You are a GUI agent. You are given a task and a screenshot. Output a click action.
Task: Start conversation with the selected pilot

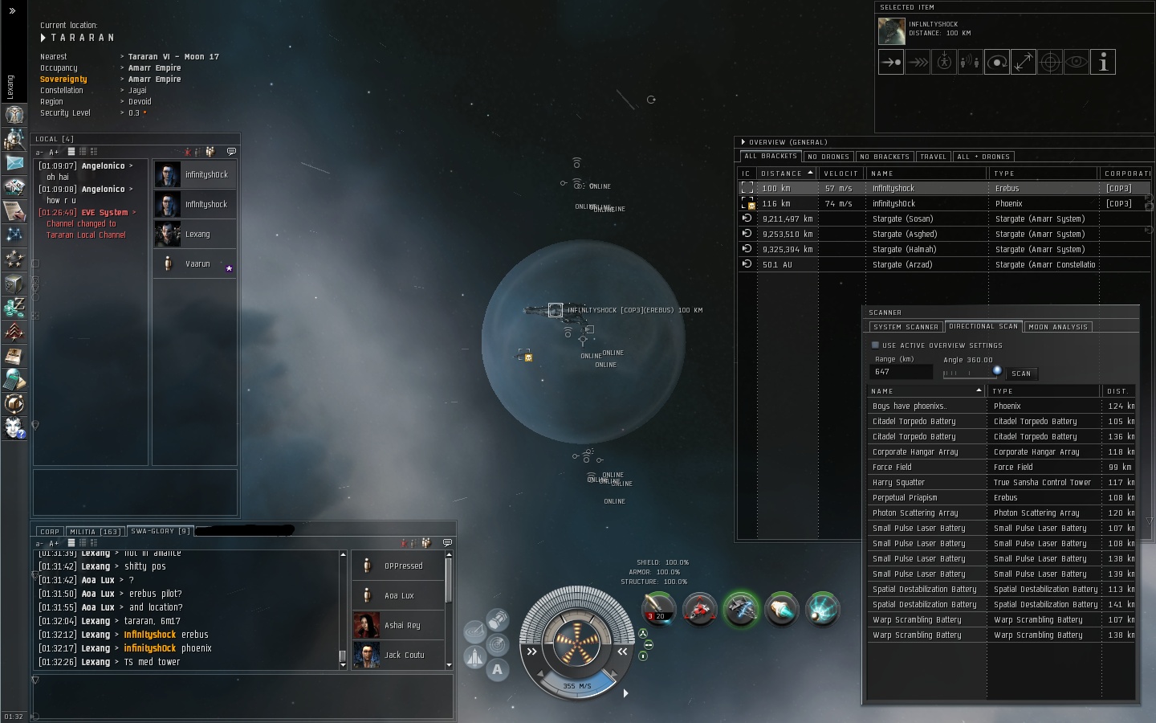971,62
